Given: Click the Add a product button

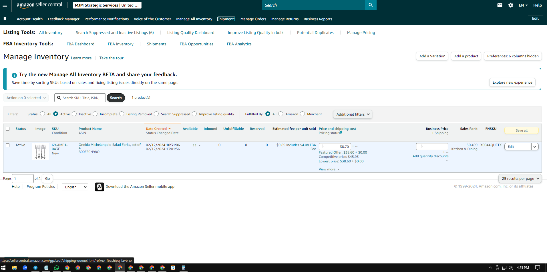Looking at the screenshot, I should coord(466,56).
